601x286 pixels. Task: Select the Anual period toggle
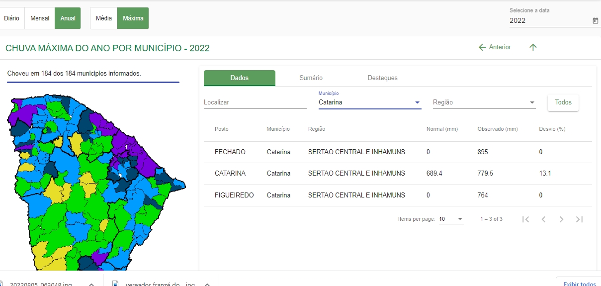coord(68,18)
